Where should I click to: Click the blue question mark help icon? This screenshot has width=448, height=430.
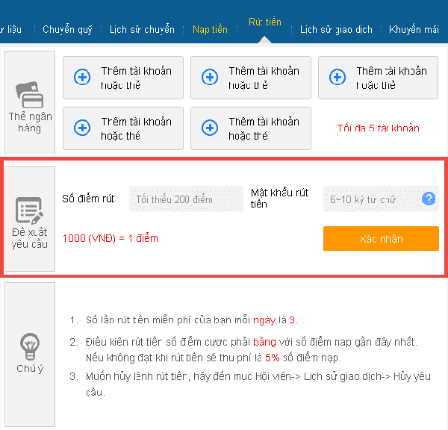[x=428, y=199]
